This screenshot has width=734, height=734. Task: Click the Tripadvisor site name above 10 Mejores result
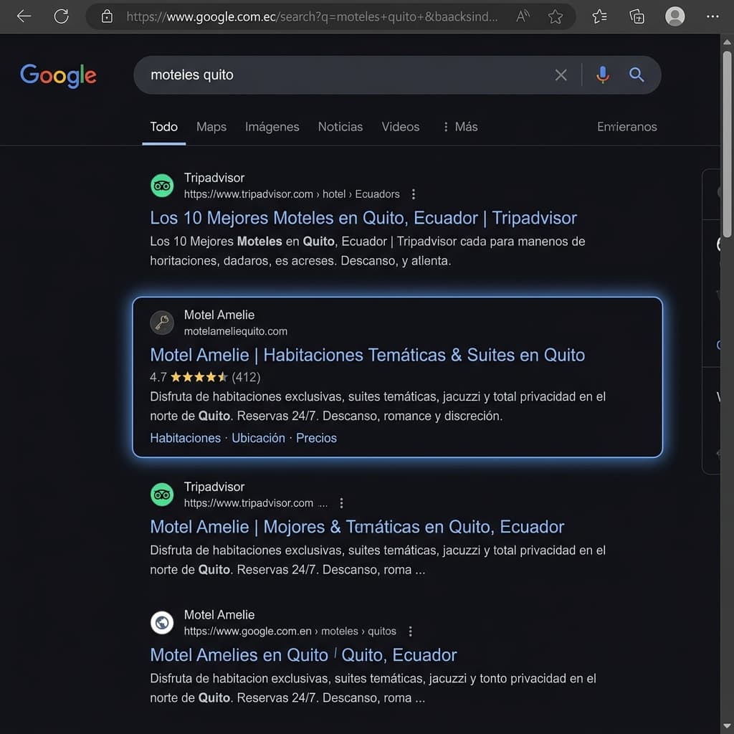click(x=214, y=178)
